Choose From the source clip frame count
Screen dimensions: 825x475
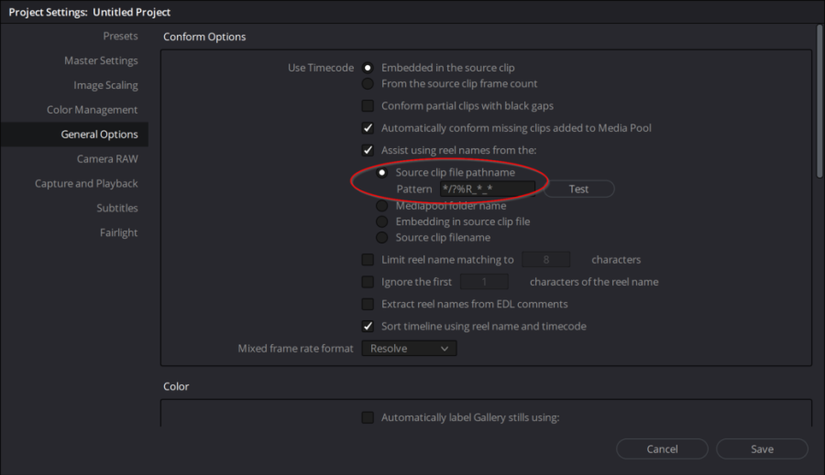[x=368, y=84]
